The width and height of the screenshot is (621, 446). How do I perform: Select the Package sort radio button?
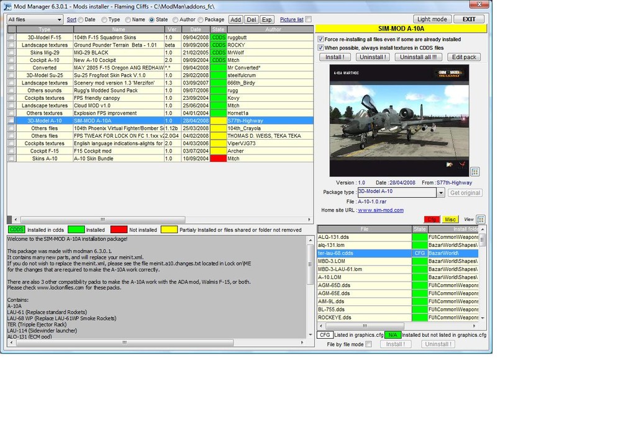coord(201,20)
